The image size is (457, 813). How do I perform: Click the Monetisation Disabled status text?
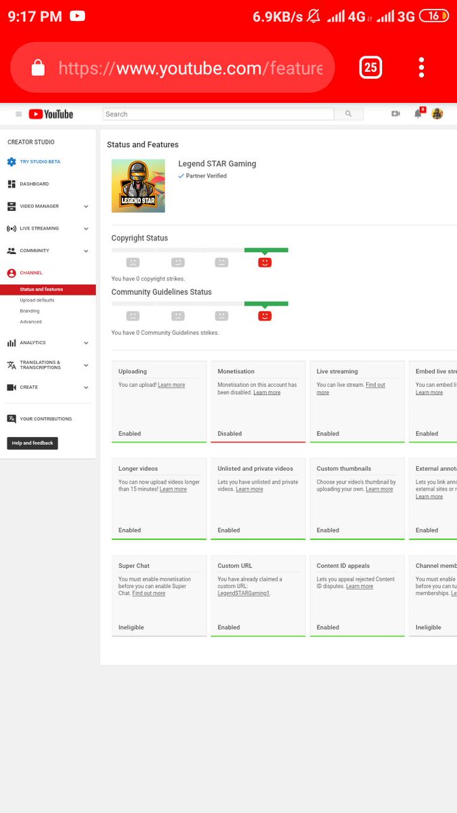pyautogui.click(x=230, y=434)
